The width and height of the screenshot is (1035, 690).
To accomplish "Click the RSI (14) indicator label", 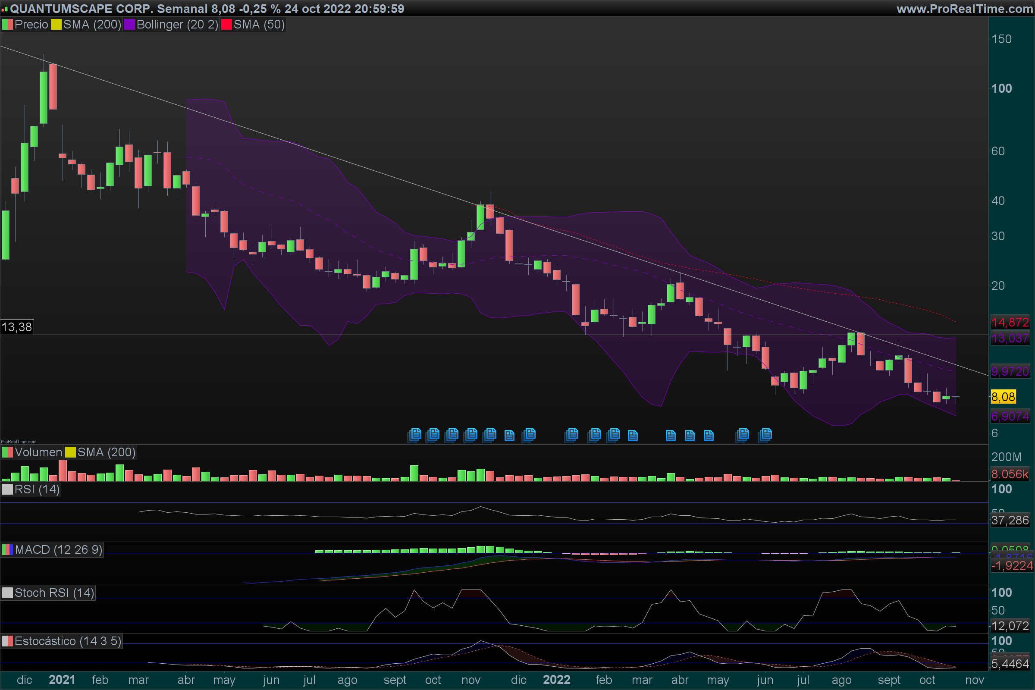I will (37, 489).
